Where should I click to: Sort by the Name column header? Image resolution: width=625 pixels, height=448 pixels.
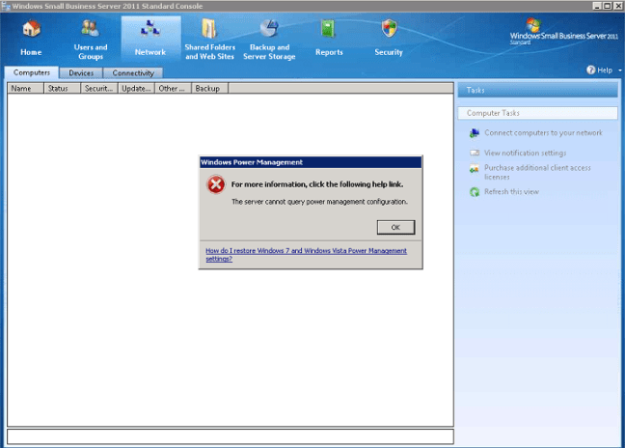pyautogui.click(x=25, y=88)
